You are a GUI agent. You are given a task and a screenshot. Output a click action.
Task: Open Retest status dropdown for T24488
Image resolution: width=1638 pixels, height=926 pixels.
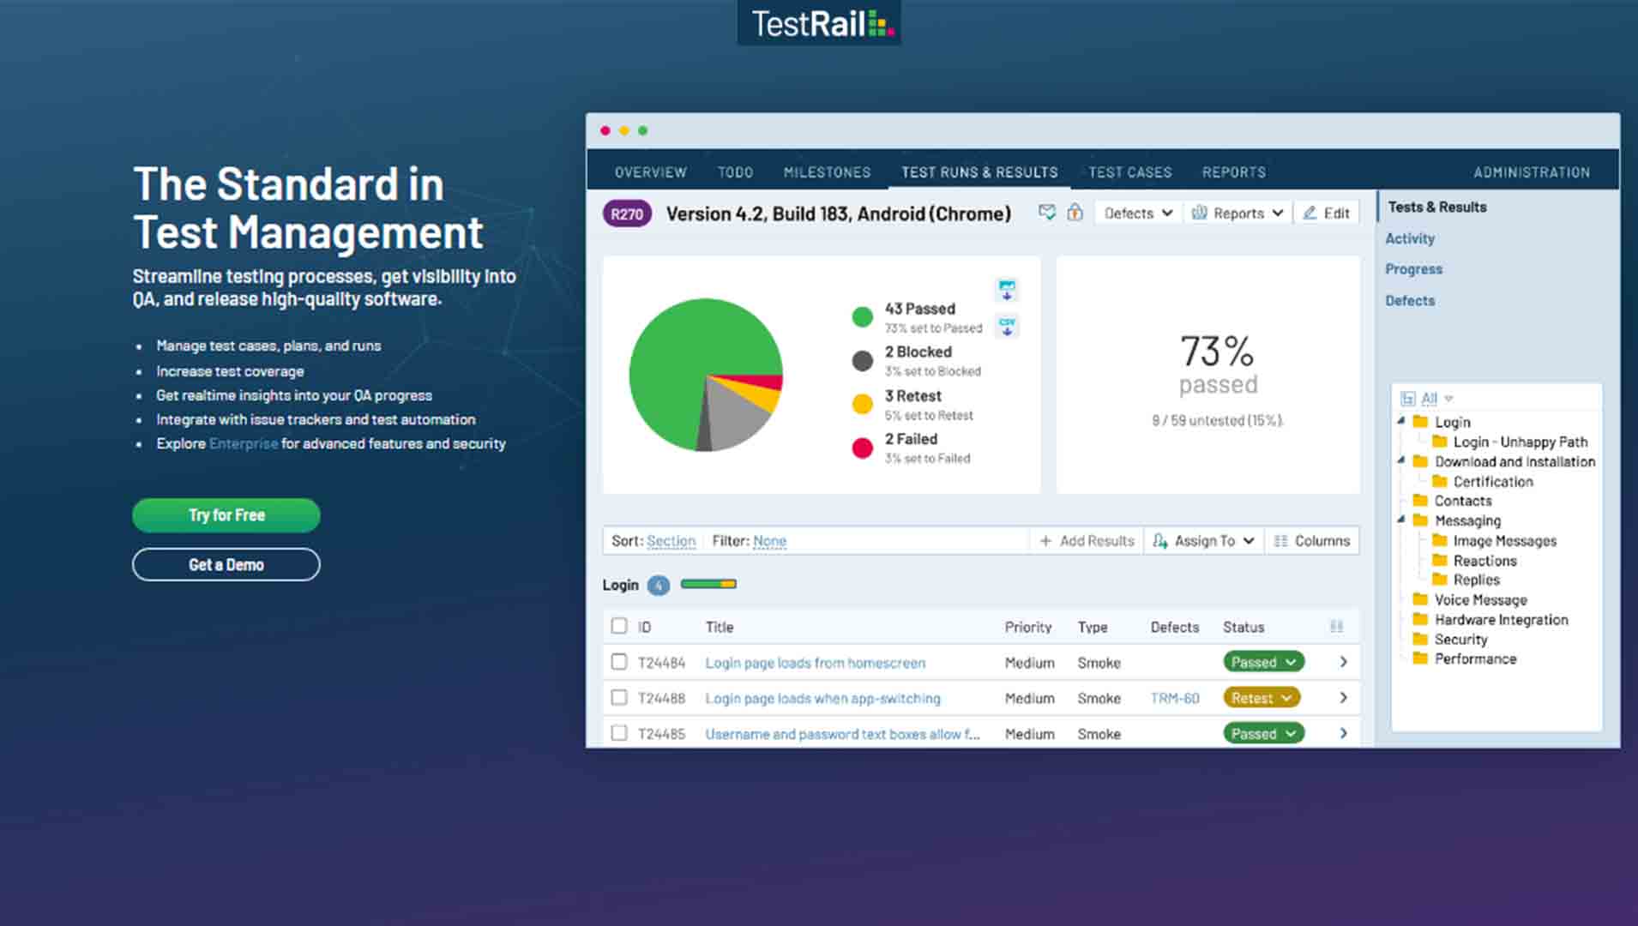tap(1262, 698)
